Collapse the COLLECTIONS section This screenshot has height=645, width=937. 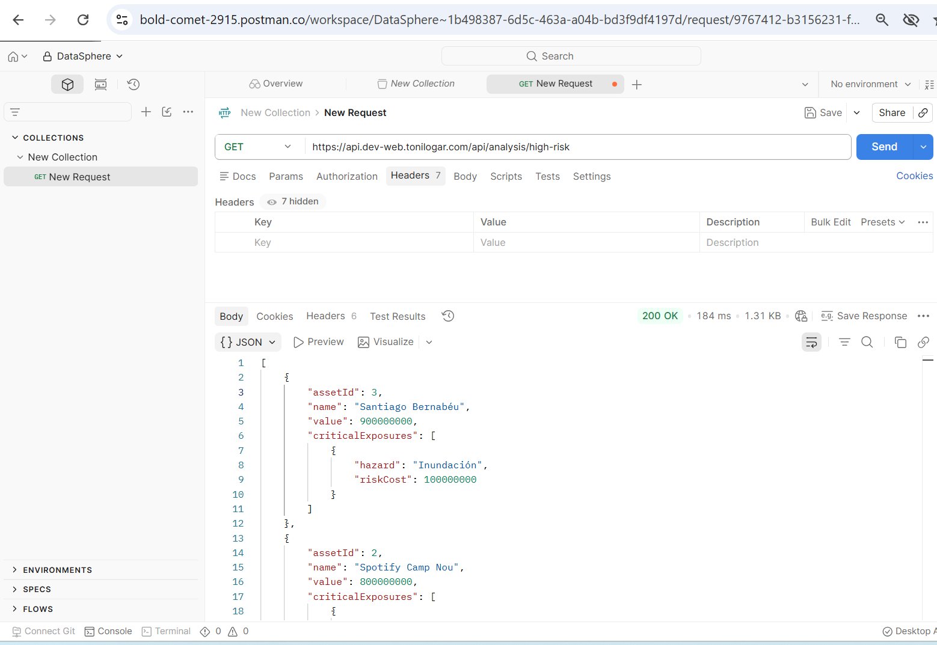[x=15, y=138]
